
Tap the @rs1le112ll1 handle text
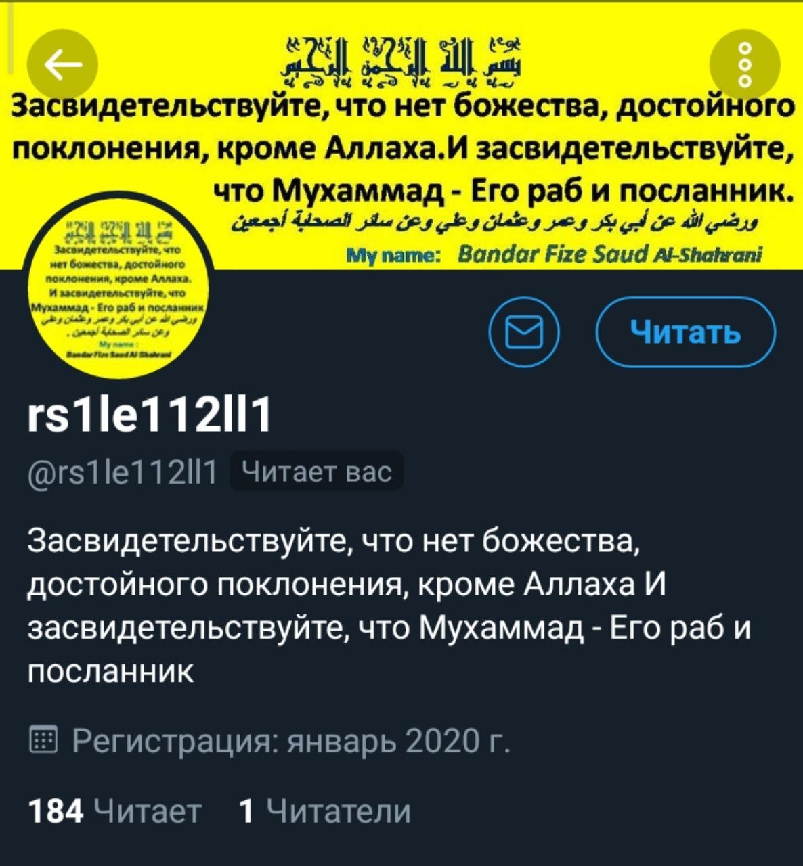123,472
